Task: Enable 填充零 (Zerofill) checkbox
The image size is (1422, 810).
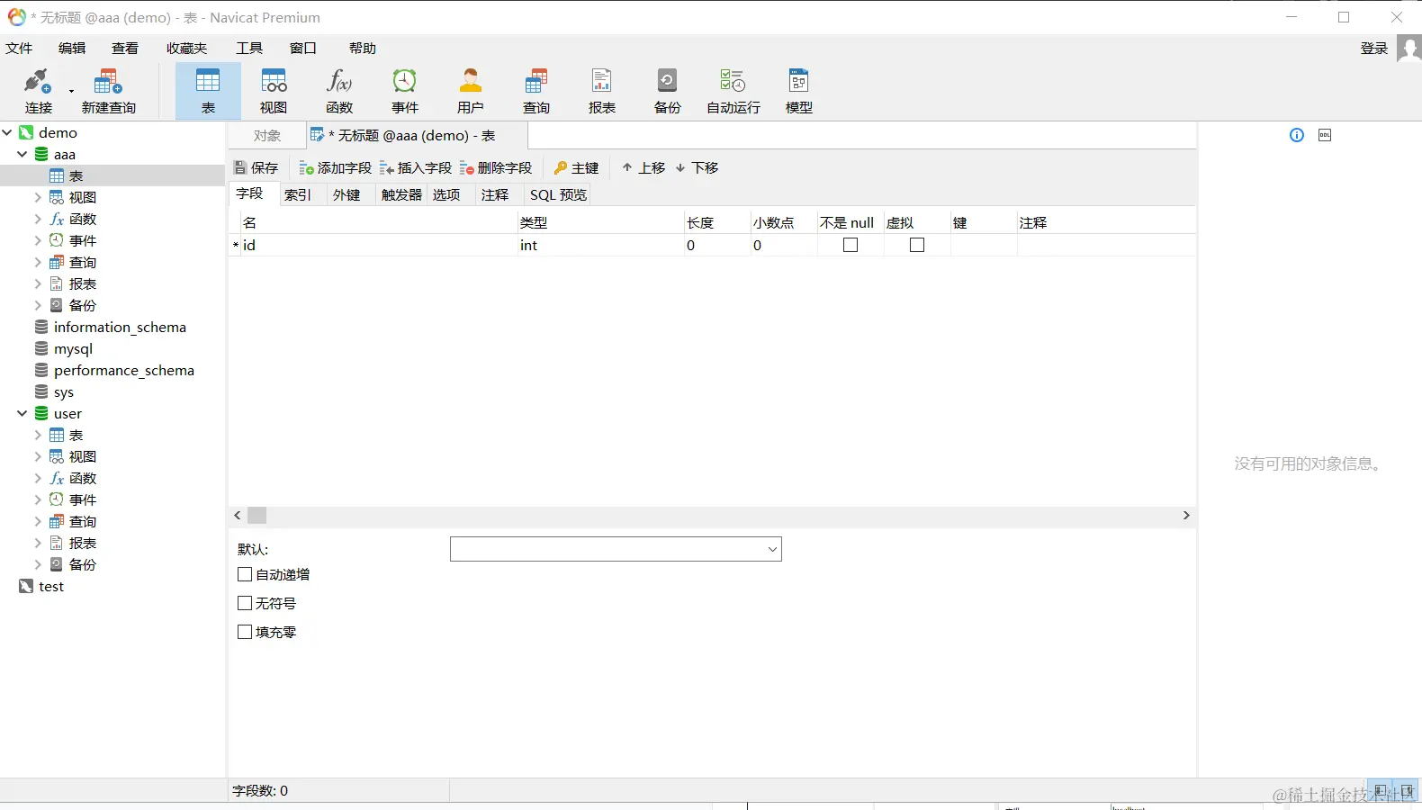Action: click(x=245, y=632)
